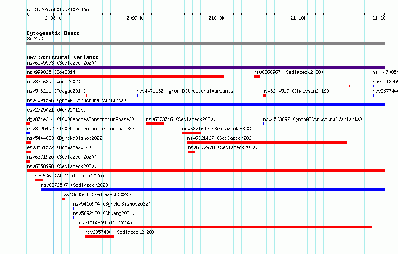Click the nsv6545573 (Sedlazeck2020) label
398x254 pixels.
[x=62, y=63]
